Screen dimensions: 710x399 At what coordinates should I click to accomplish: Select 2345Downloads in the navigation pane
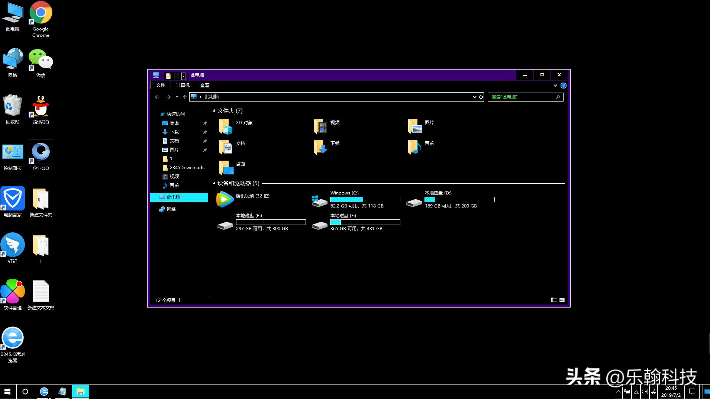(187, 168)
